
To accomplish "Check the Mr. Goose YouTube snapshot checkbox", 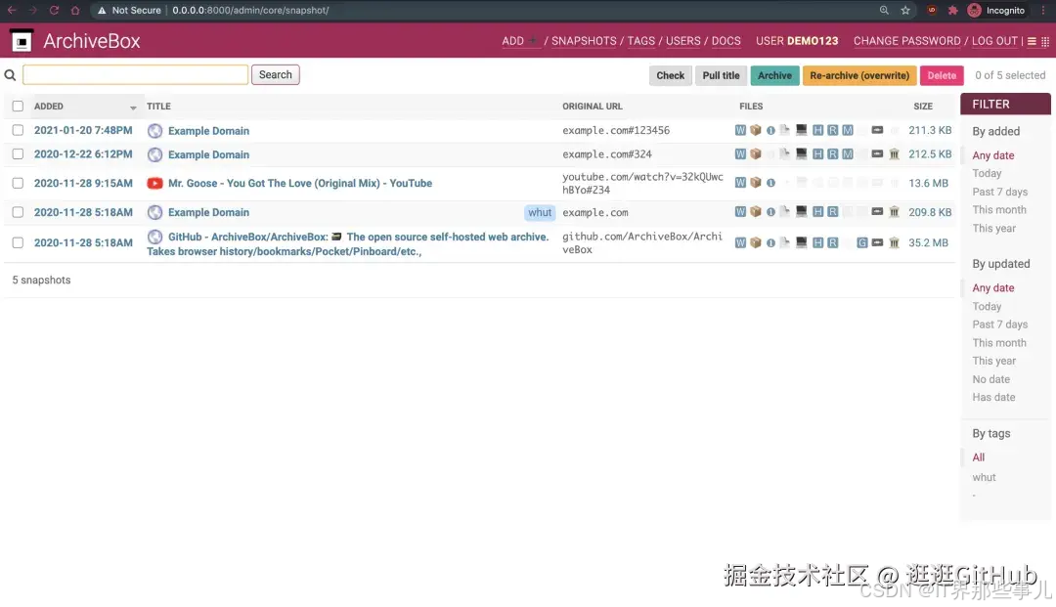I will pyautogui.click(x=18, y=183).
